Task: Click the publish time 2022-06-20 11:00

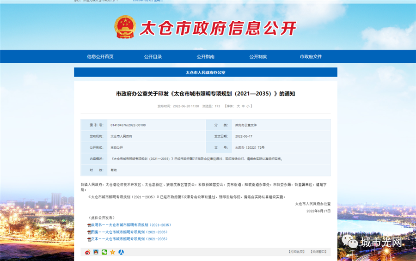Action: pyautogui.click(x=186, y=106)
